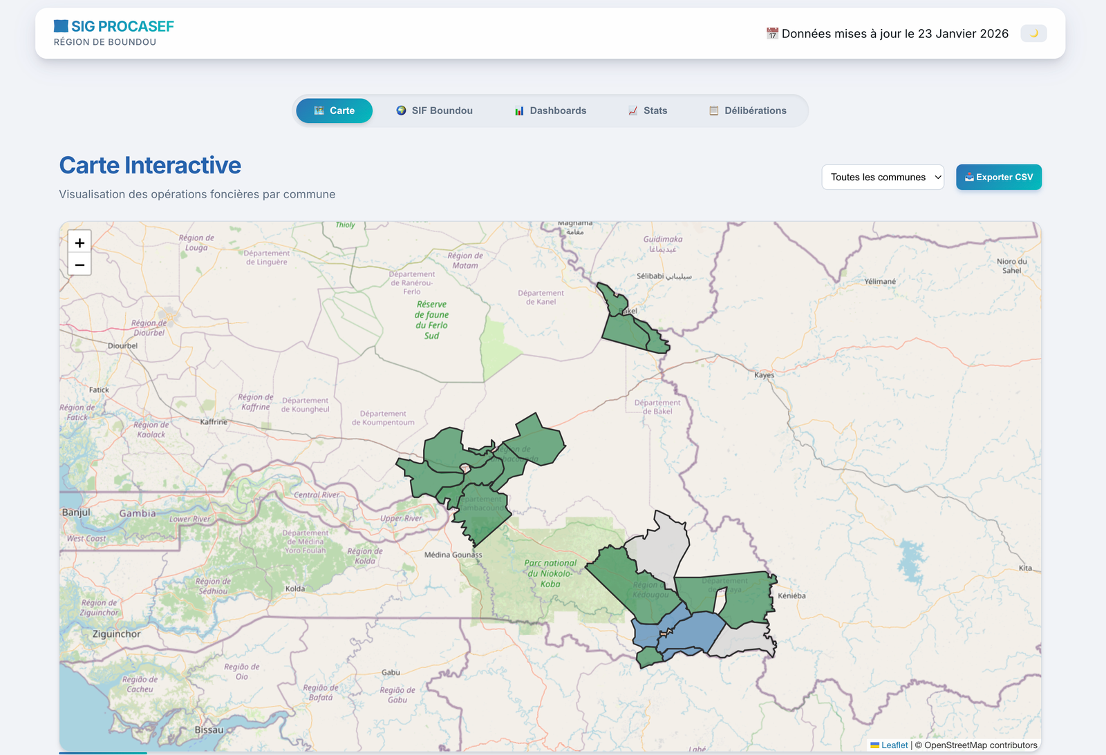Click the bar chart Dashboards icon

[519, 111]
